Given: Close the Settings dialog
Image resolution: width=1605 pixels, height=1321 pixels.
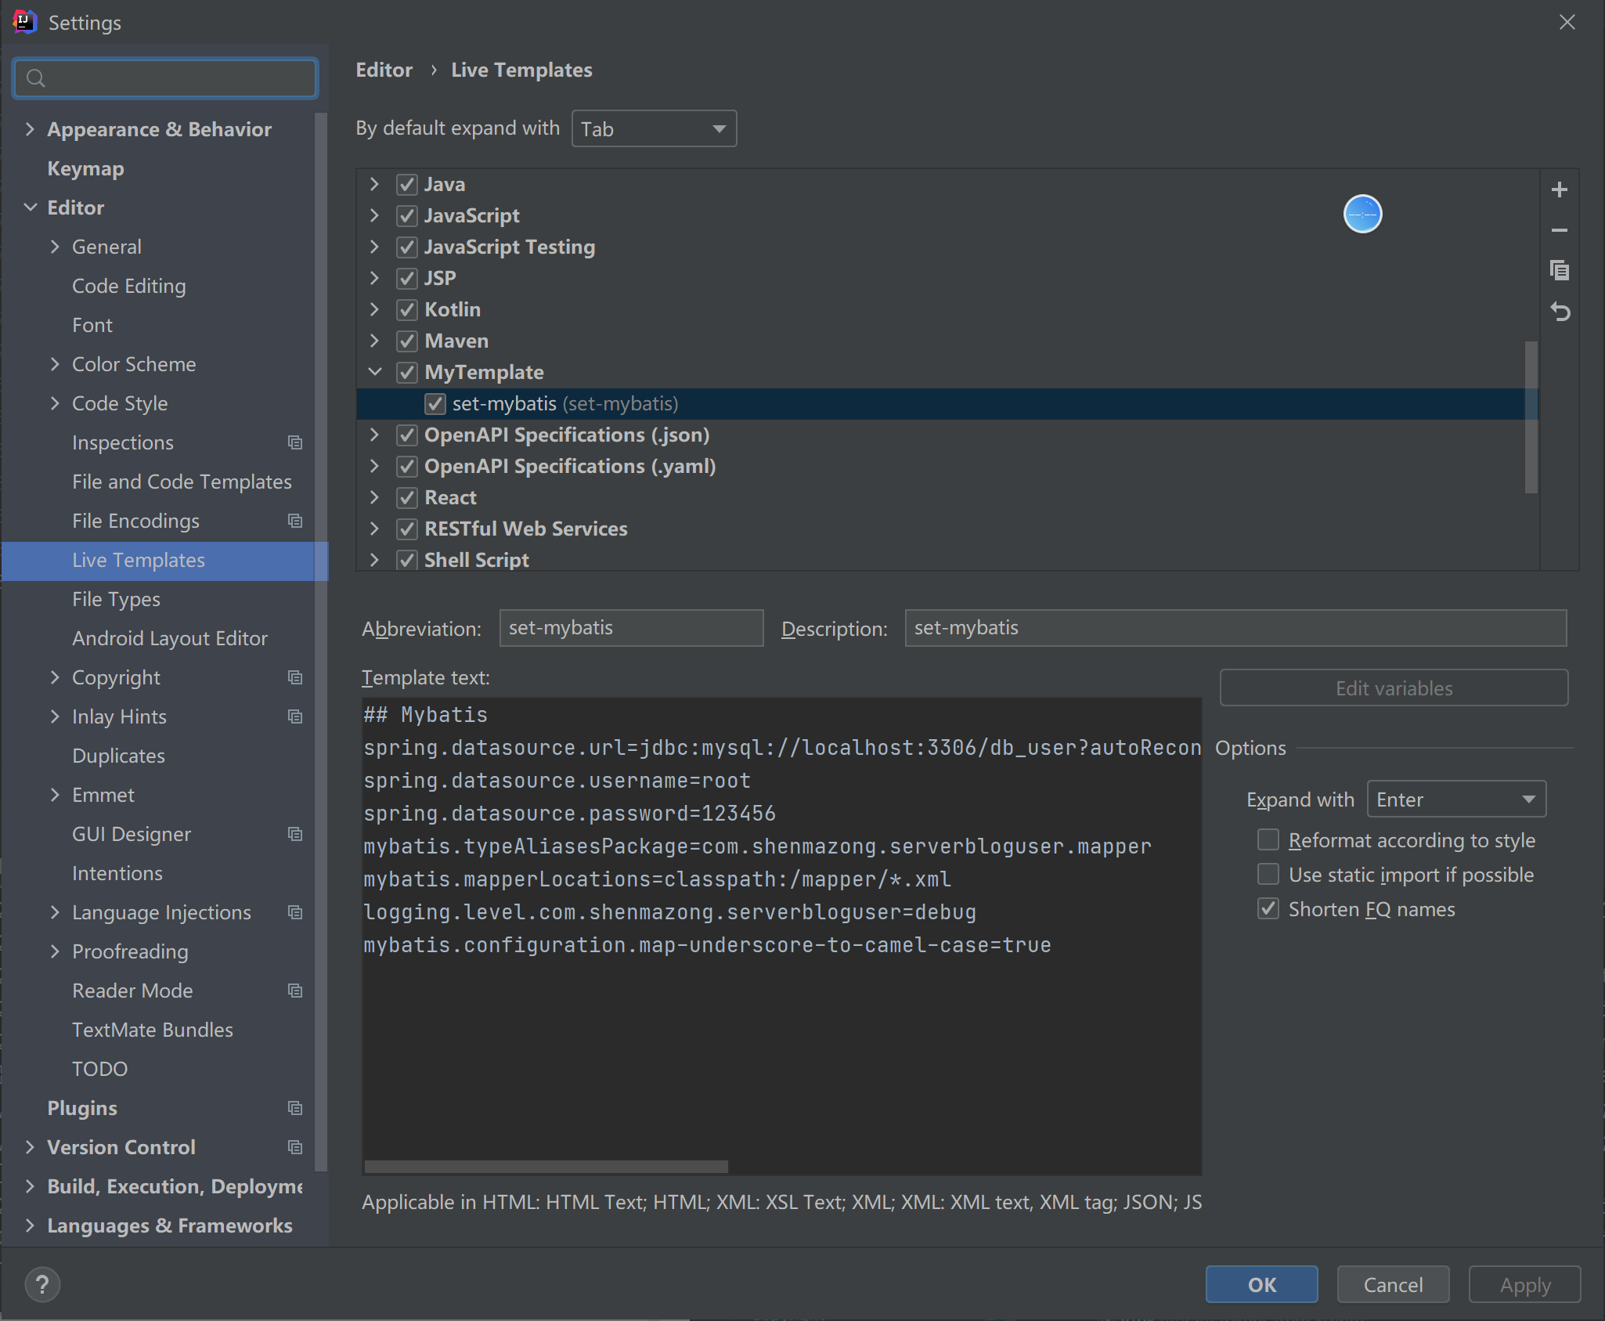Looking at the screenshot, I should (1567, 22).
